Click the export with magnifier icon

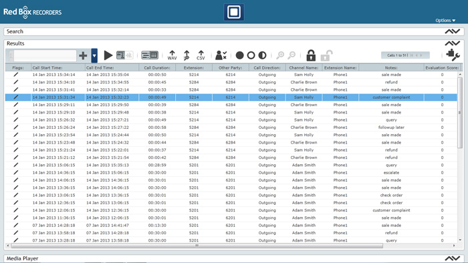point(187,55)
